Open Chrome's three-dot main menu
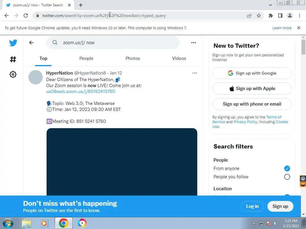Screen dimensions: 306x229 click(x=299, y=16)
